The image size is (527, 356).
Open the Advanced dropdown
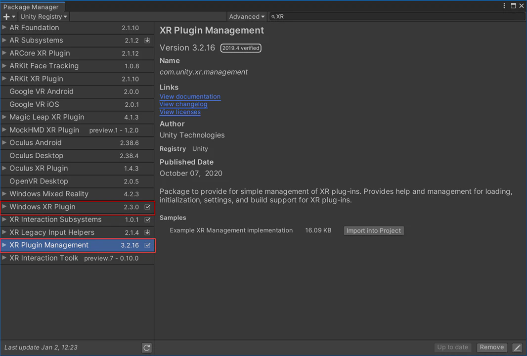[x=247, y=16]
